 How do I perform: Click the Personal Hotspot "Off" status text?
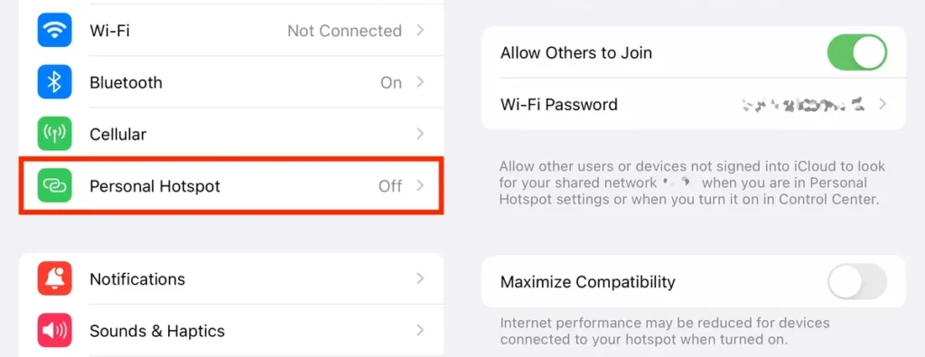click(390, 186)
